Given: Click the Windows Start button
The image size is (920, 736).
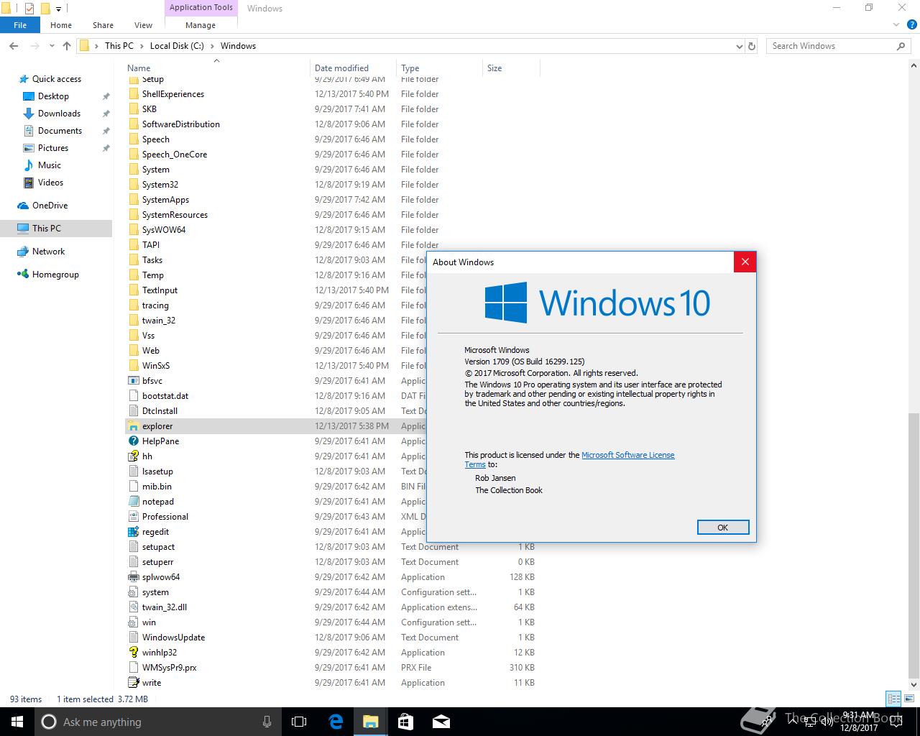Looking at the screenshot, I should click(17, 722).
